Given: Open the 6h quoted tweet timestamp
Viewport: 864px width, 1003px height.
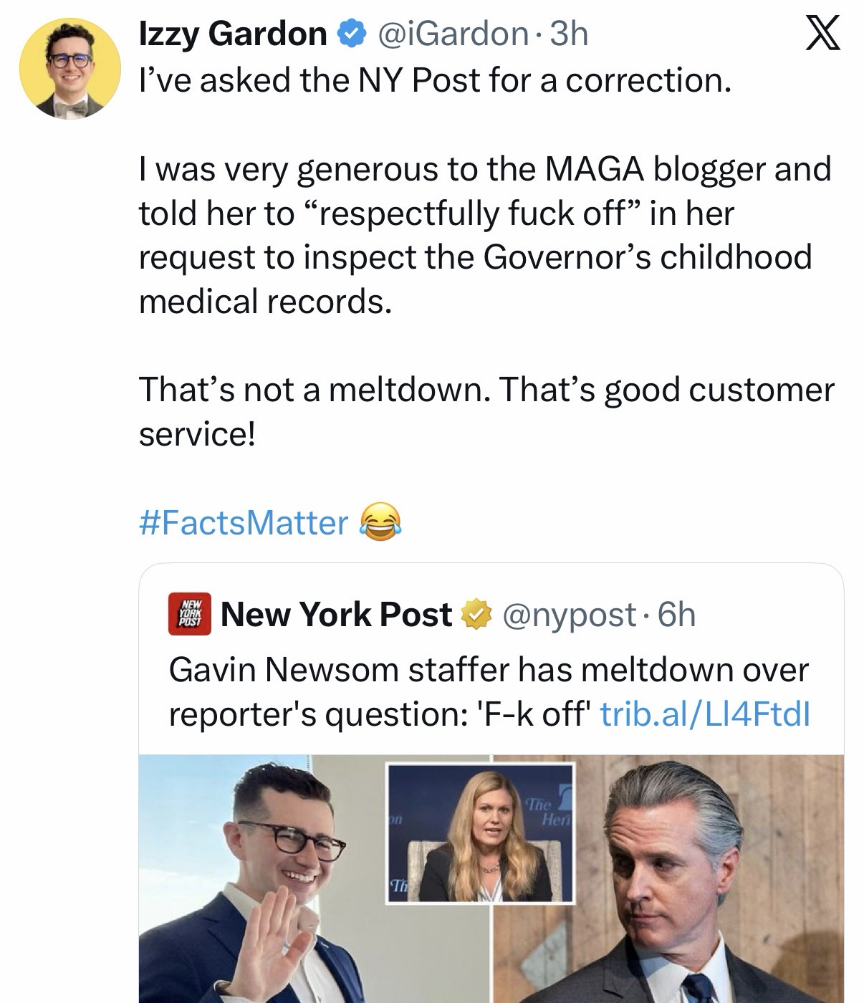Looking at the screenshot, I should 676,615.
